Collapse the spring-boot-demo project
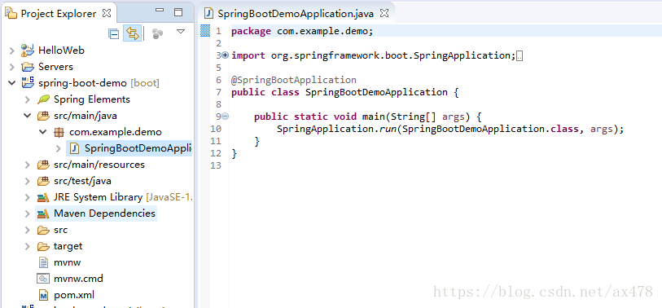 [x=12, y=83]
